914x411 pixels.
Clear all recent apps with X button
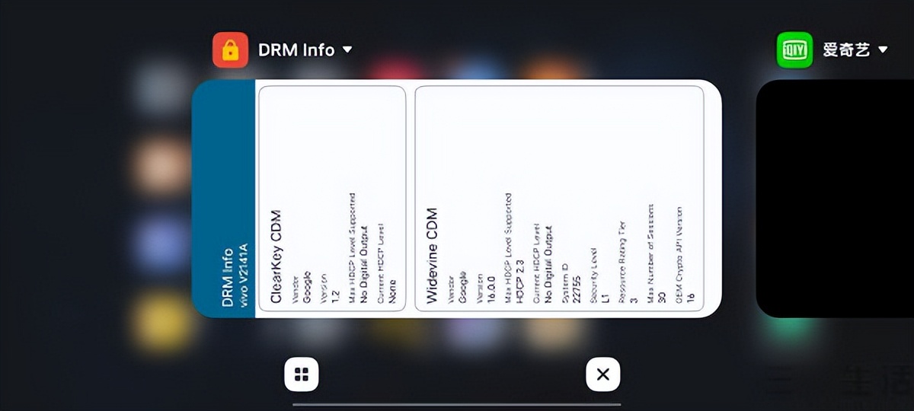(603, 374)
